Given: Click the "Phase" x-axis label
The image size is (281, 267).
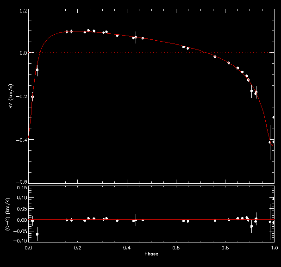Looking at the screenshot, I should (151, 254).
